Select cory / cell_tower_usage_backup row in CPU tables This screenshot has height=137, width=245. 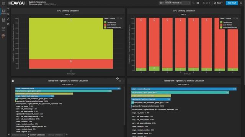click(x=29, y=116)
